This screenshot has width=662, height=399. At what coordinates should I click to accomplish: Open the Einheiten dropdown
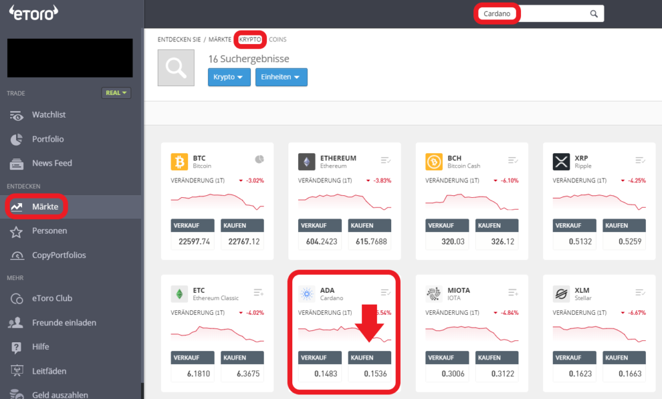(281, 77)
